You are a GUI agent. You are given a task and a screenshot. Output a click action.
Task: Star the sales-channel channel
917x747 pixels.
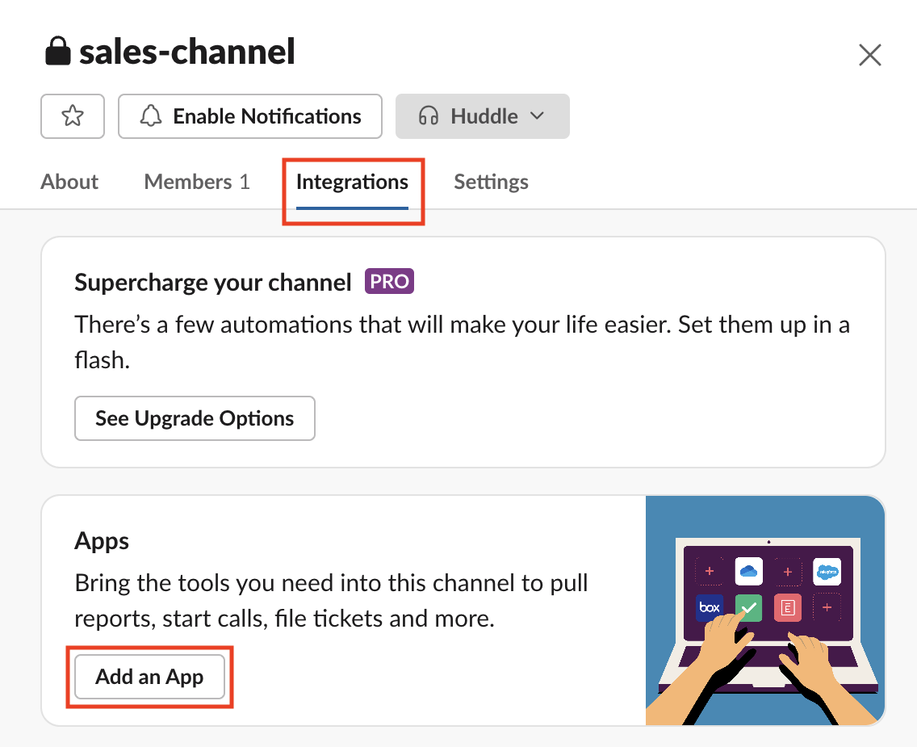pyautogui.click(x=73, y=116)
